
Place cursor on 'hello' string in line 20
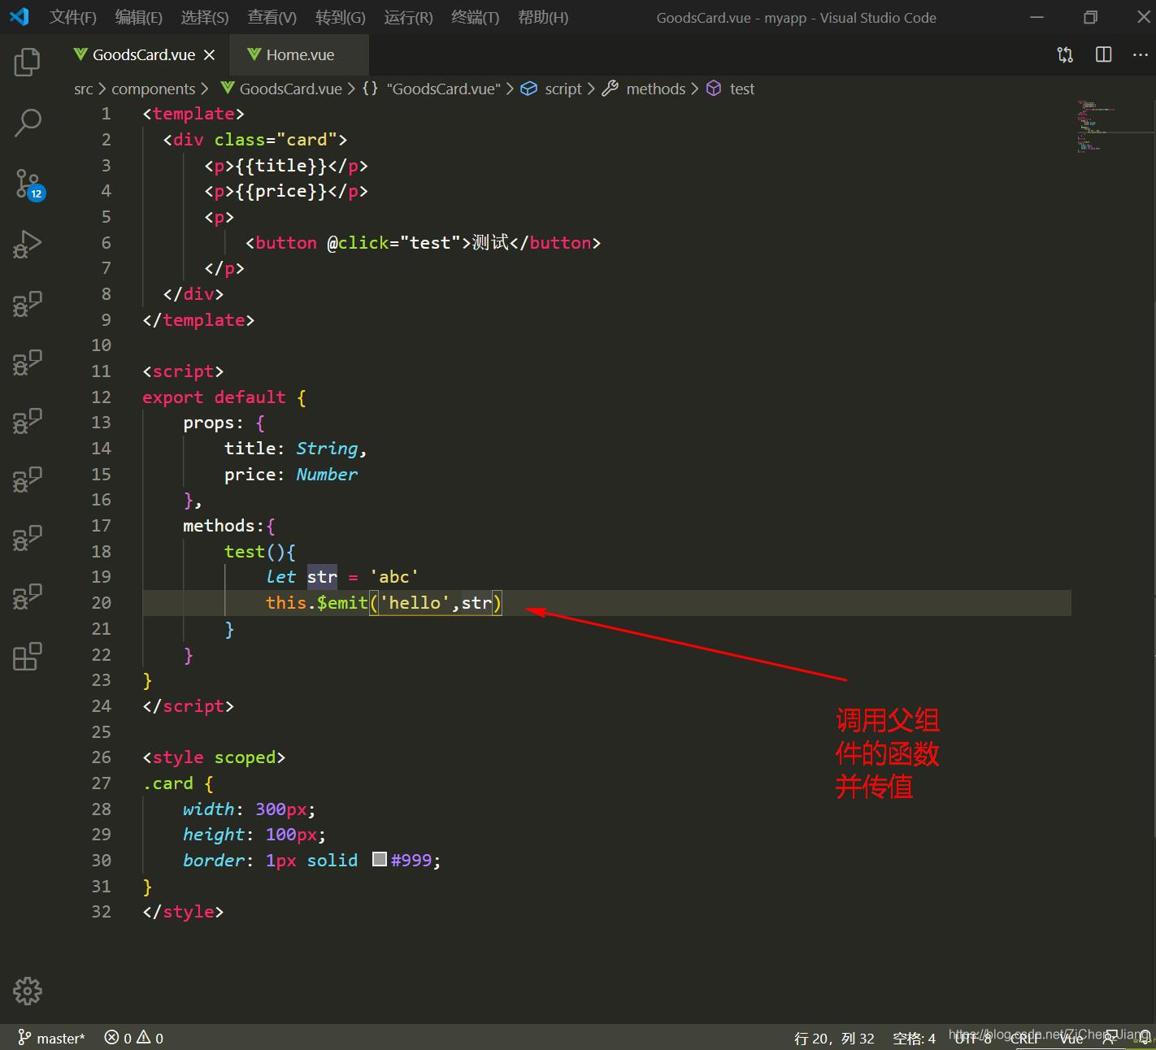pos(415,602)
